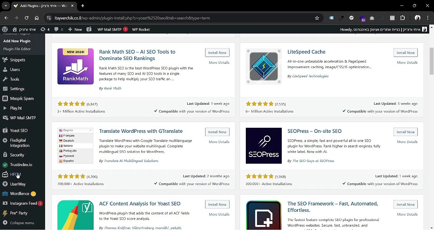Screen dimensions: 434x244
Task: Click the page vertical scrollbar
Action: (x=431, y=61)
